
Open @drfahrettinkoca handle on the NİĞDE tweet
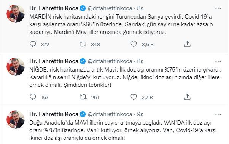[x=110, y=61]
